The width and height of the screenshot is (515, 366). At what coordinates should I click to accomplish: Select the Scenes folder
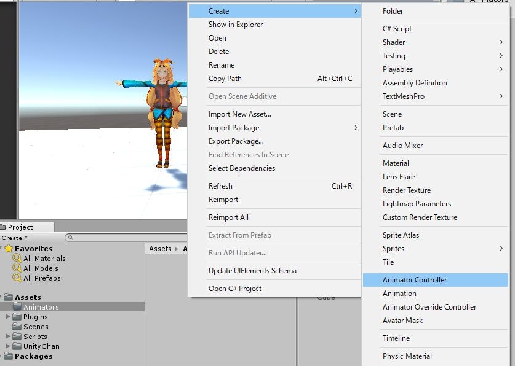click(x=36, y=327)
